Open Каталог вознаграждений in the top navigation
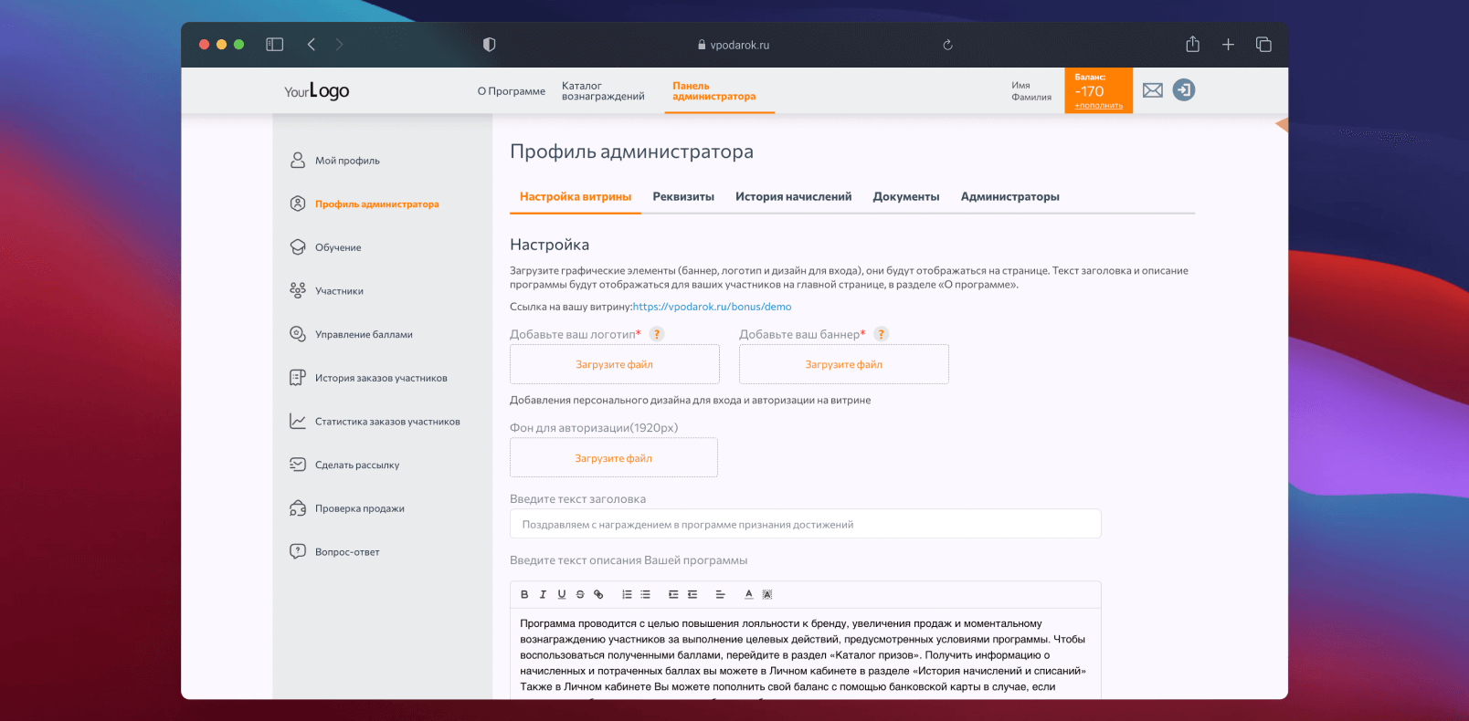The image size is (1469, 721). point(603,91)
